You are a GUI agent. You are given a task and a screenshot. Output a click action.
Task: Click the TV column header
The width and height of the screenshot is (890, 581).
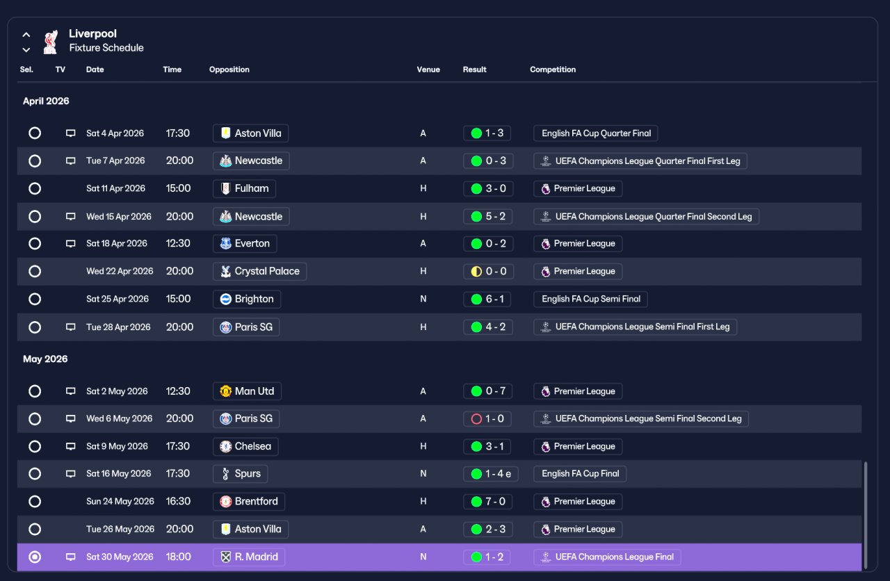click(x=60, y=69)
